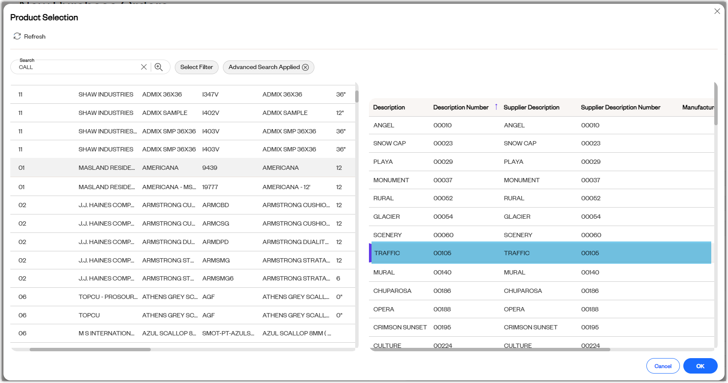The width and height of the screenshot is (728, 383).
Task: Sort by Description column header
Action: click(x=389, y=107)
